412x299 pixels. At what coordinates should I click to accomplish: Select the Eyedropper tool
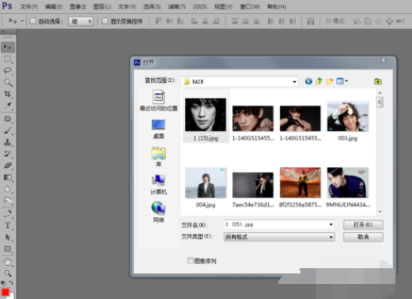[x=8, y=106]
